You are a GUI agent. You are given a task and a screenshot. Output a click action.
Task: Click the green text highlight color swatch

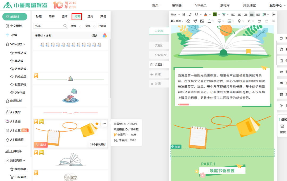[x=215, y=14]
